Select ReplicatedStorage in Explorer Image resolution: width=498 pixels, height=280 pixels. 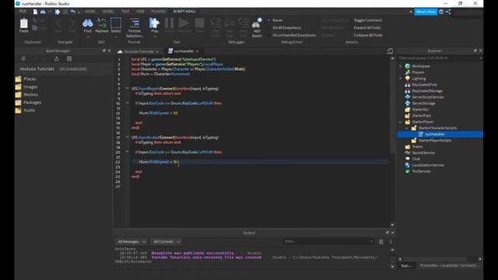pyautogui.click(x=427, y=91)
